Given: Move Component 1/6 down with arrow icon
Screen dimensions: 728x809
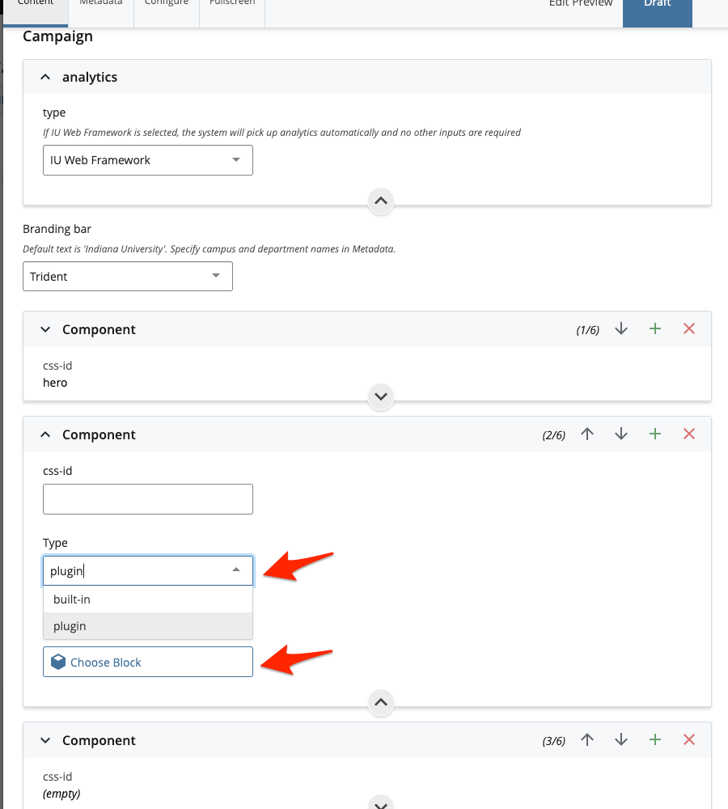Looking at the screenshot, I should [x=621, y=328].
